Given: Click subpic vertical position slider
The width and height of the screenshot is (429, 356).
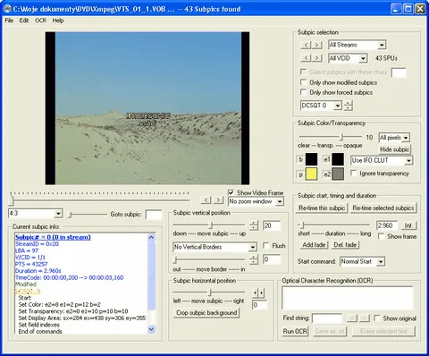Looking at the screenshot, I should point(211,225).
